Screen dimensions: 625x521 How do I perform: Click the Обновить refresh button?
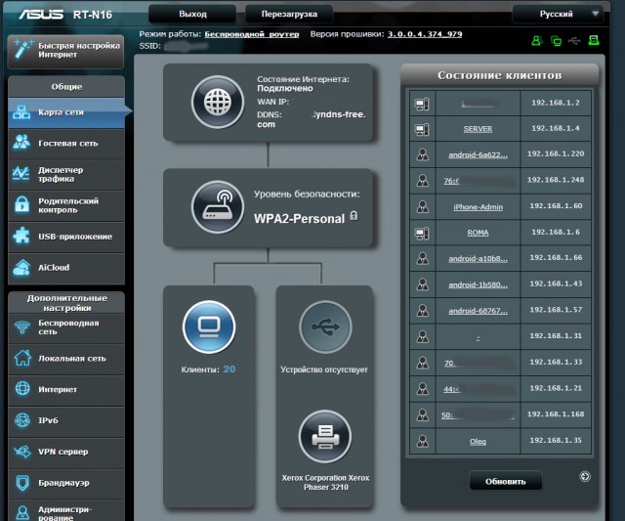tap(506, 481)
